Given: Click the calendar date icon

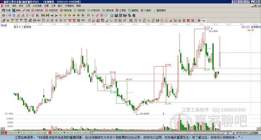Looking at the screenshot, I should pyautogui.click(x=112, y=15).
